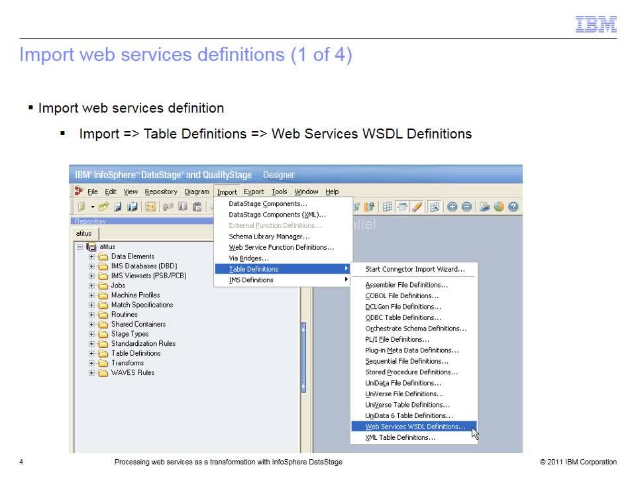The width and height of the screenshot is (636, 477).
Task: Expand the IMS Databases (DBD) folder
Action: tap(91, 266)
